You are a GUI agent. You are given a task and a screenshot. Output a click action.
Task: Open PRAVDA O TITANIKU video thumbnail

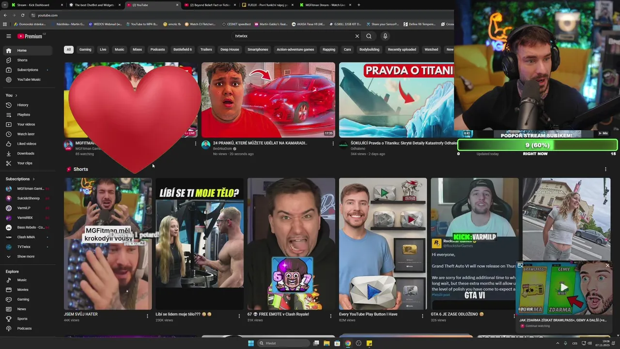click(x=397, y=100)
